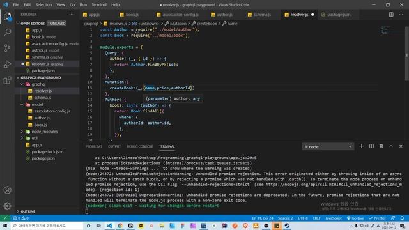Click the code minimap preview
The height and width of the screenshot is (230, 409).
[x=385, y=31]
